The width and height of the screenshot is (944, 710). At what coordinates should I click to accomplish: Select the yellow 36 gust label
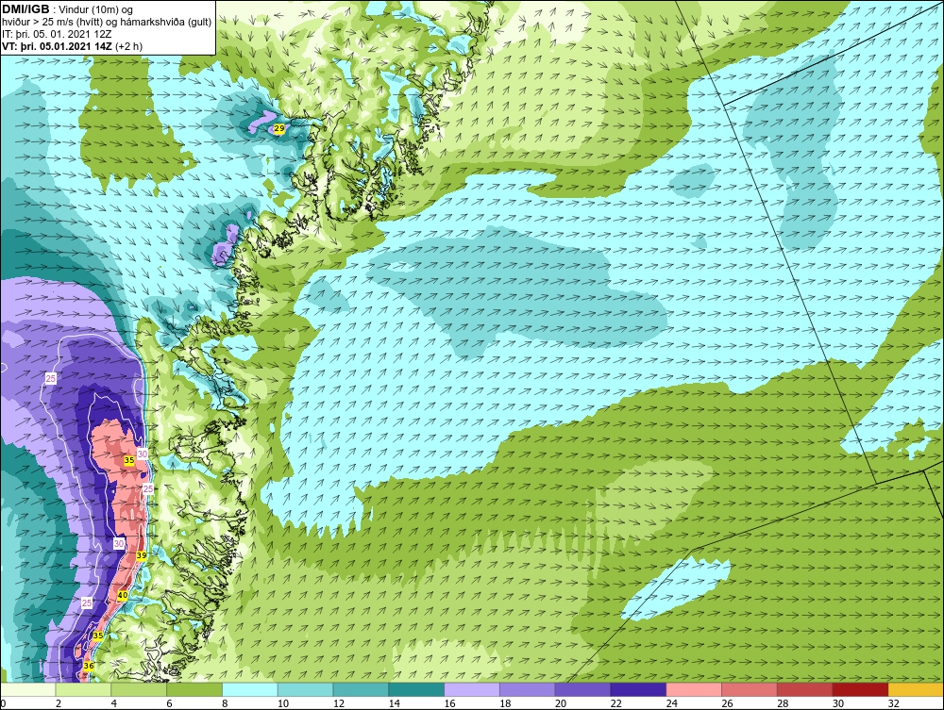click(x=89, y=666)
